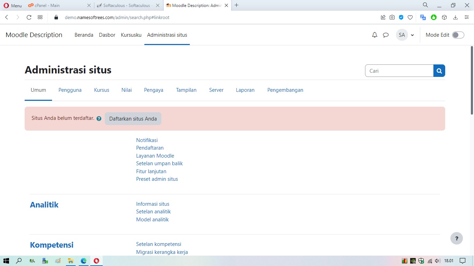Image resolution: width=474 pixels, height=266 pixels.
Task: Click the Daftarkan situs Anda button
Action: 133,118
